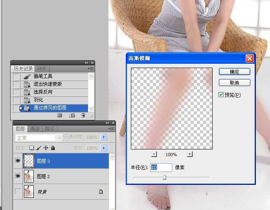Image resolution: width=270 pixels, height=210 pixels.
Task: Delete current history state trash icon
Action: [83, 116]
